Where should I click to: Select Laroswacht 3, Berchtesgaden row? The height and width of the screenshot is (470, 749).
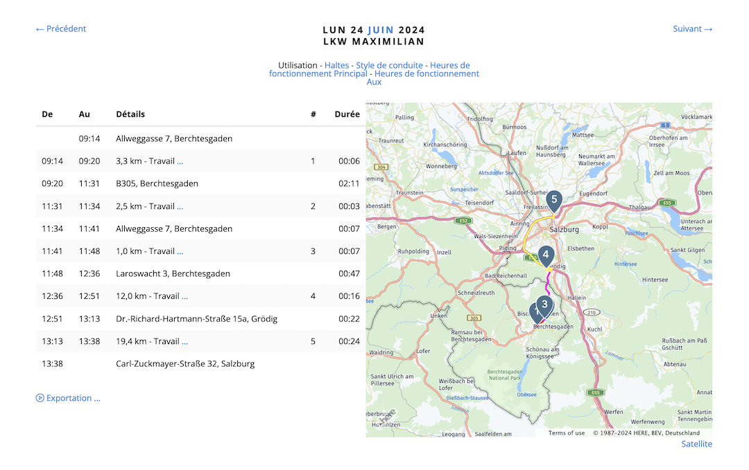click(200, 273)
